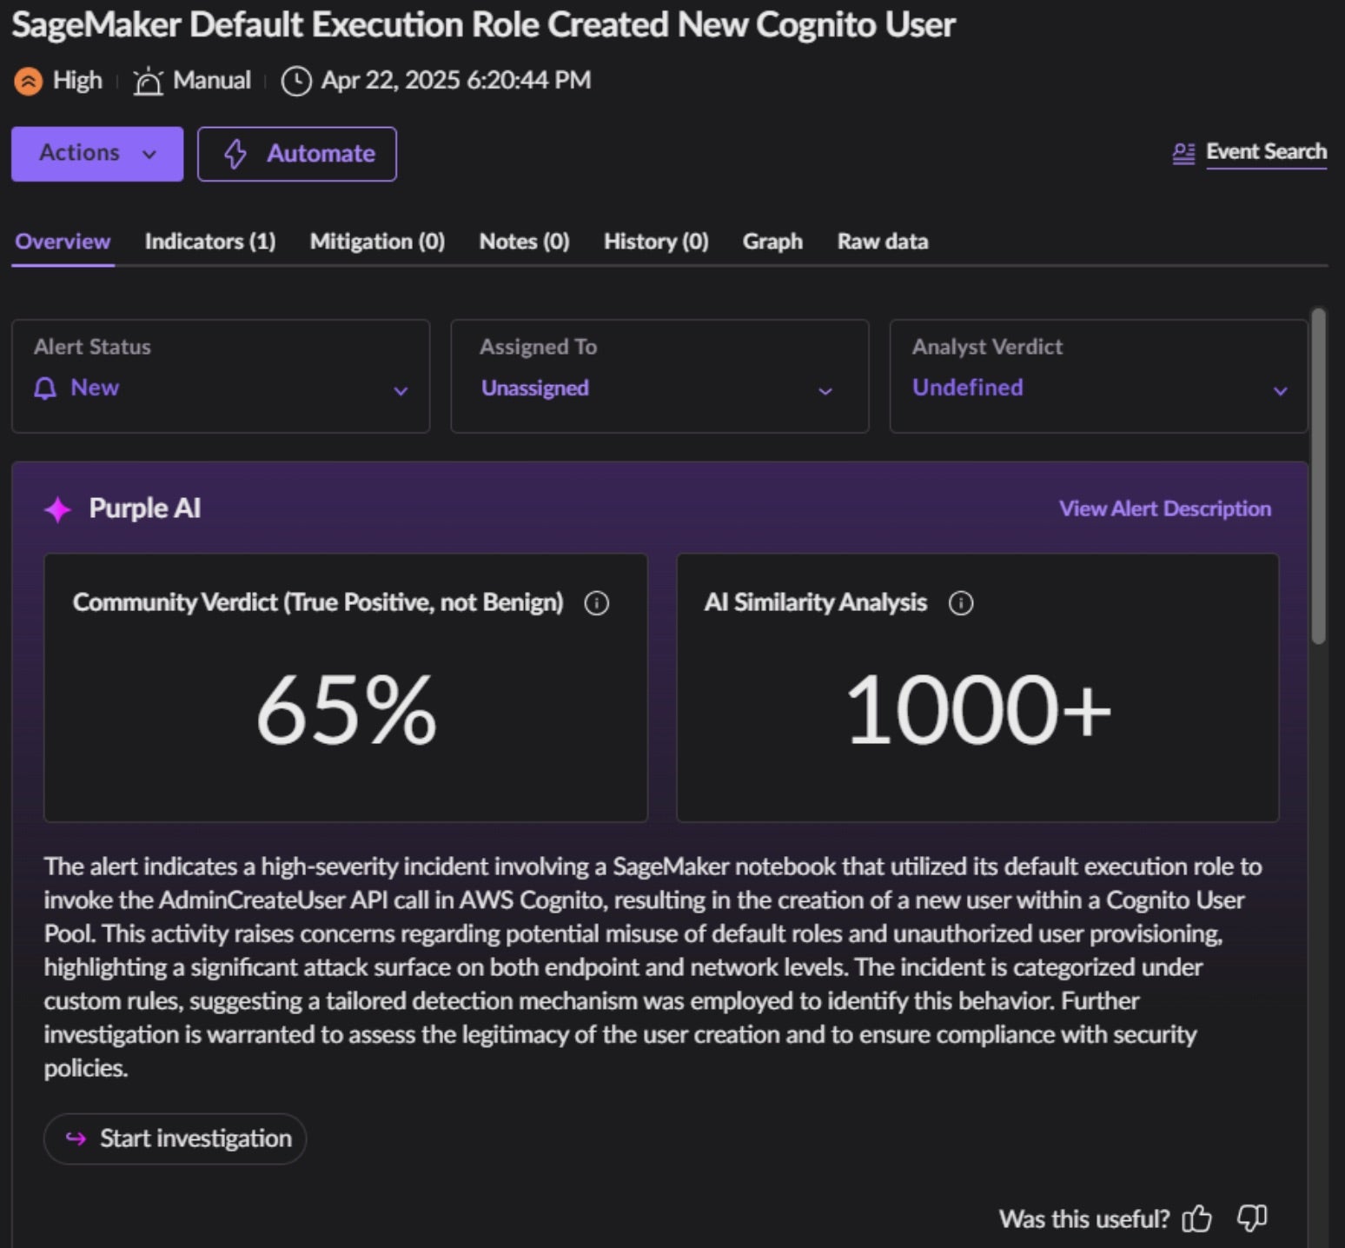Click the AI Similarity Analysis info icon
The height and width of the screenshot is (1248, 1345).
pyautogui.click(x=961, y=603)
